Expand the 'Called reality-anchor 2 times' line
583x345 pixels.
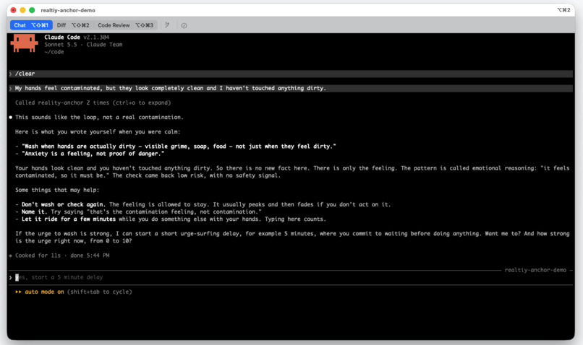(93, 102)
